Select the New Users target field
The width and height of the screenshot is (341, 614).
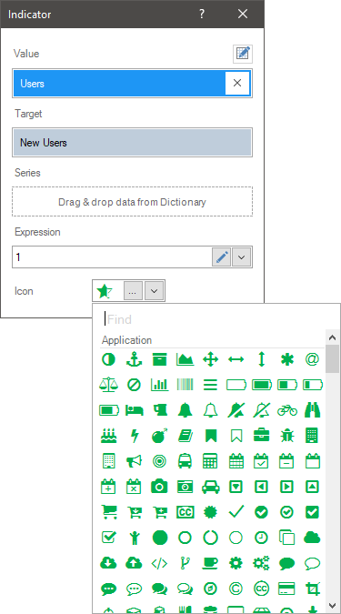pos(133,142)
